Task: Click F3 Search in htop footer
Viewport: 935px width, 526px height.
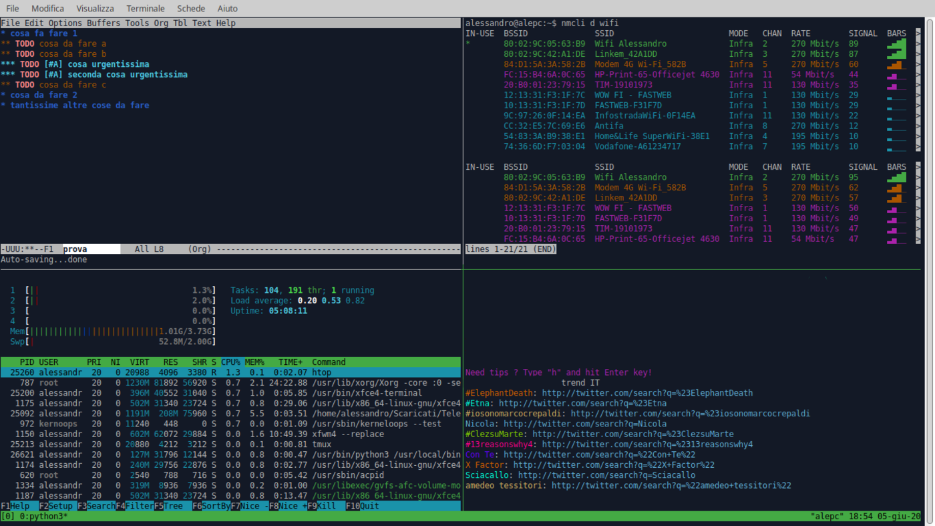Action: [x=101, y=506]
